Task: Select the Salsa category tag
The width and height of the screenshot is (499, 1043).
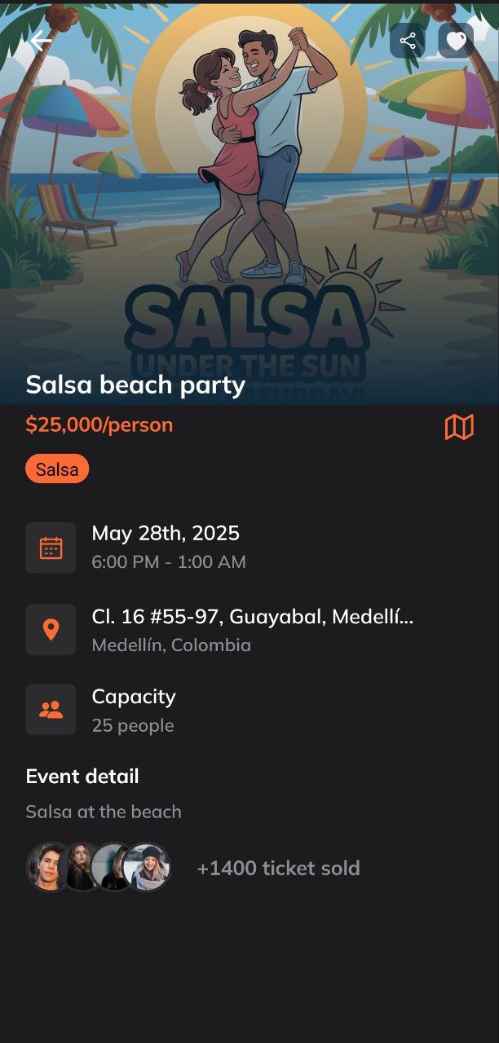Action: coord(57,469)
